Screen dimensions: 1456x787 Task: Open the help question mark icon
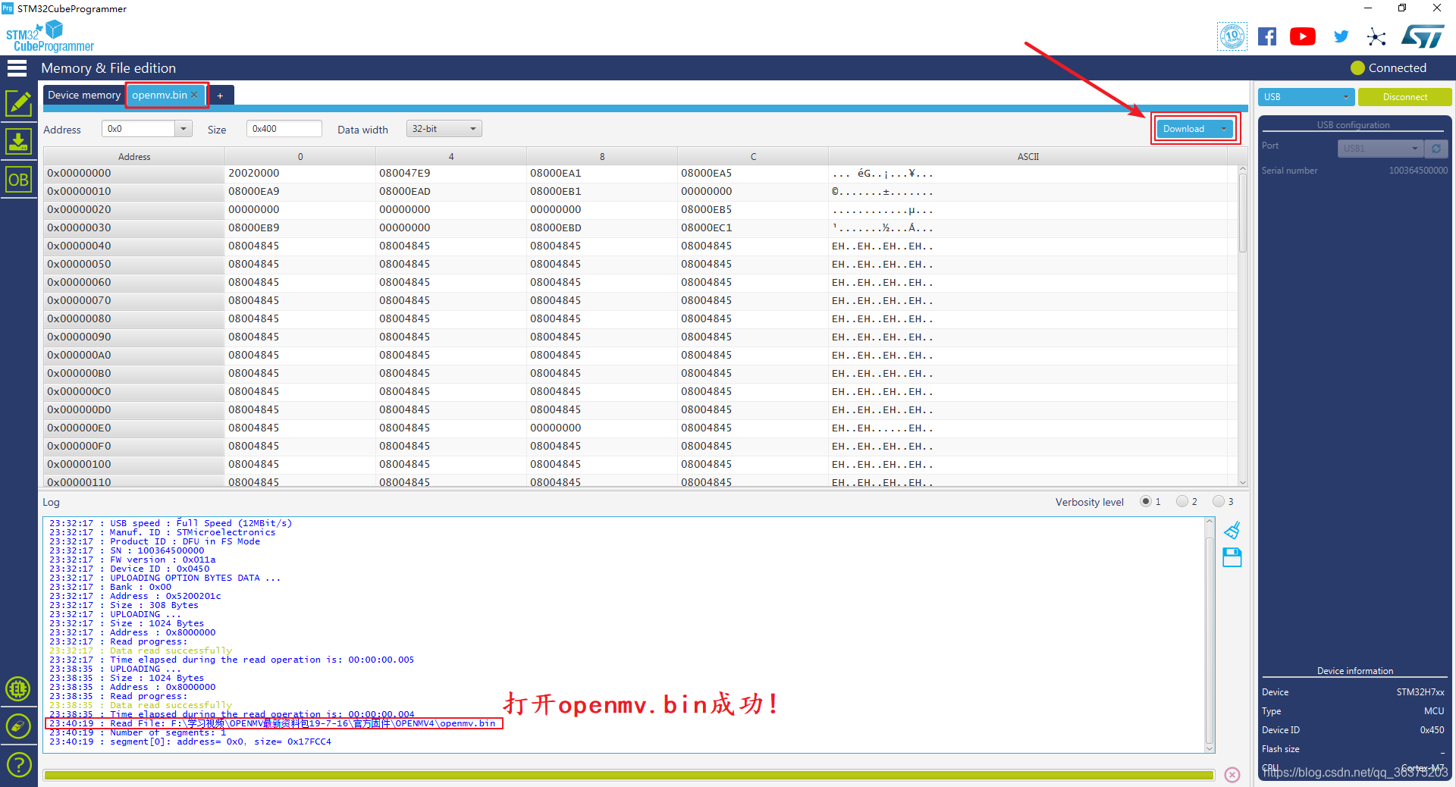[19, 765]
